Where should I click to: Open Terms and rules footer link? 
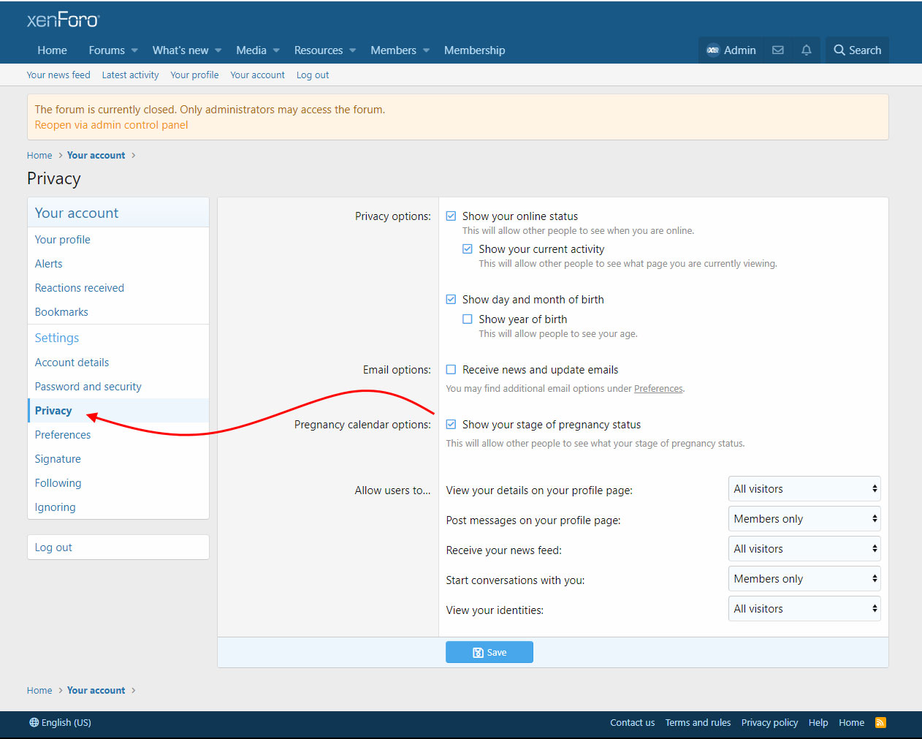point(698,722)
